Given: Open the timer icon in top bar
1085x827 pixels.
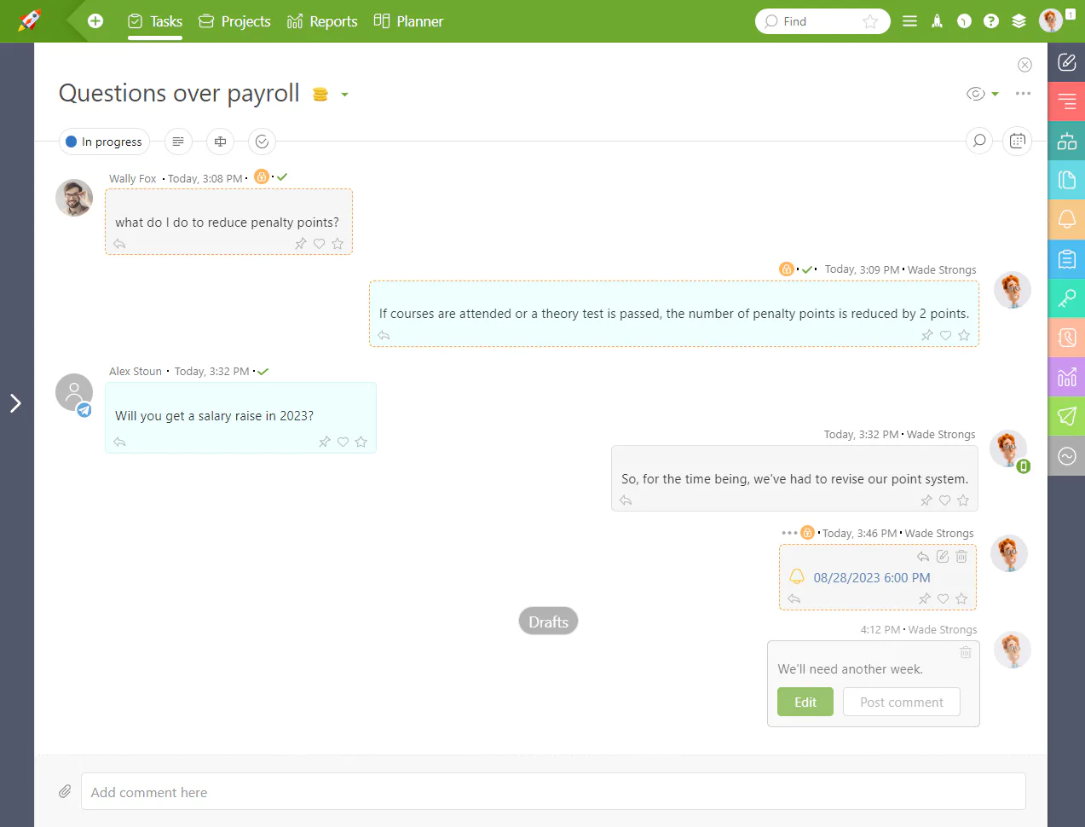Looking at the screenshot, I should (x=964, y=21).
